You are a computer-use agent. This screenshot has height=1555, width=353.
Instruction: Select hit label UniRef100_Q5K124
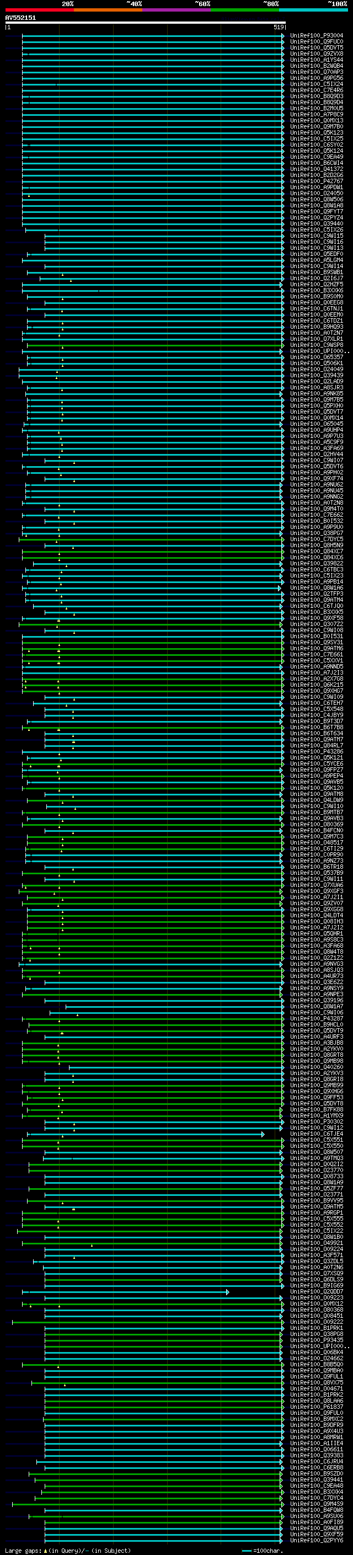click(317, 151)
